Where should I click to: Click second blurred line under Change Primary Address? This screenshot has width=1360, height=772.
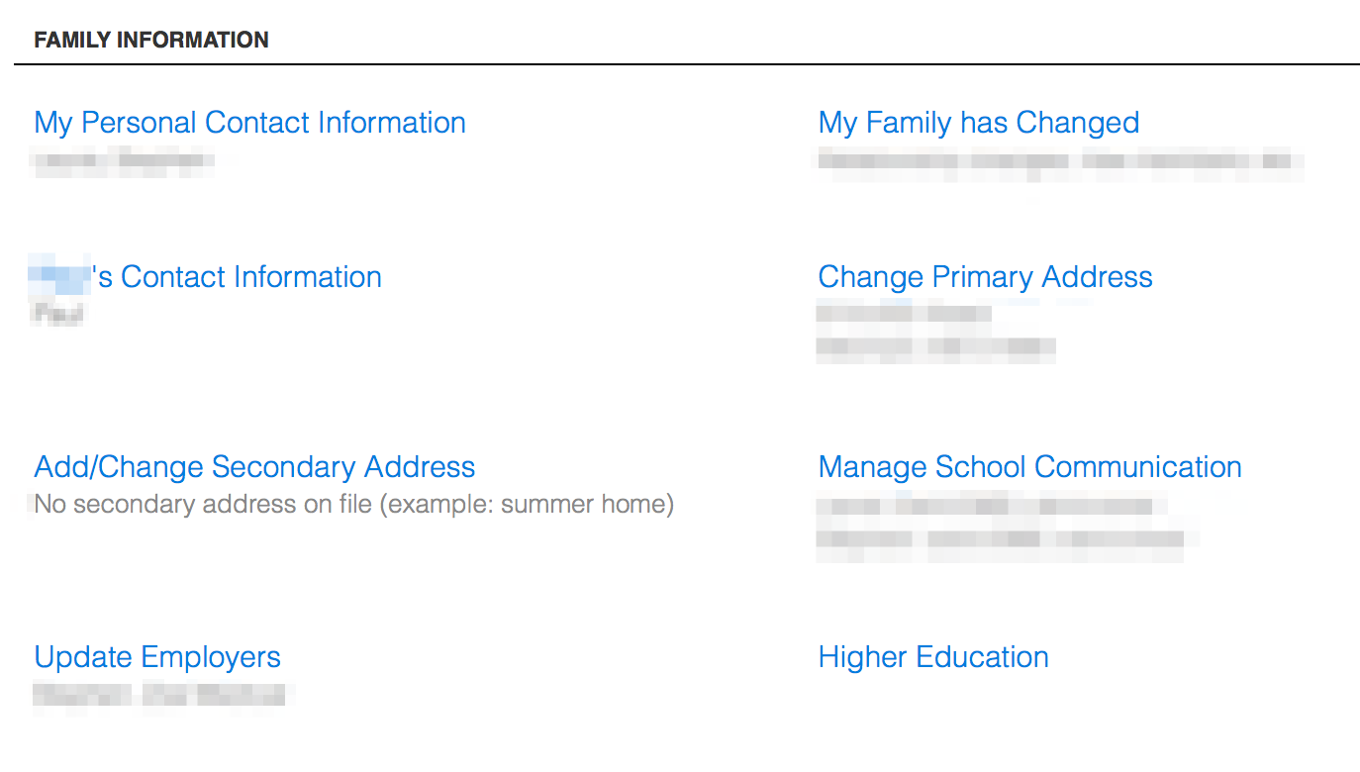[x=936, y=347]
